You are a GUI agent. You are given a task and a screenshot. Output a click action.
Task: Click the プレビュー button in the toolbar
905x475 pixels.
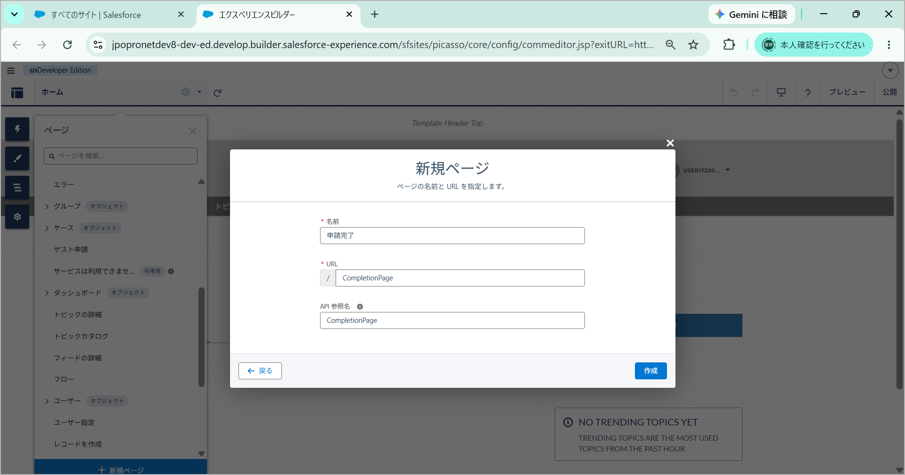(847, 92)
